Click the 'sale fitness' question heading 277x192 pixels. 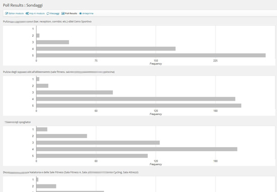[x=59, y=72]
